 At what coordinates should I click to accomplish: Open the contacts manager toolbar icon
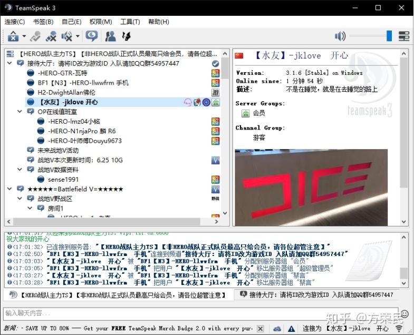click(110, 36)
